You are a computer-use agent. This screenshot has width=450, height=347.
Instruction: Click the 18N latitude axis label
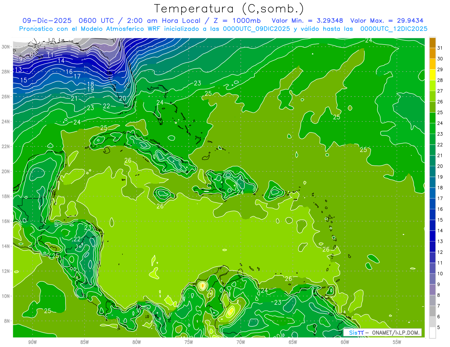[x=6, y=196]
